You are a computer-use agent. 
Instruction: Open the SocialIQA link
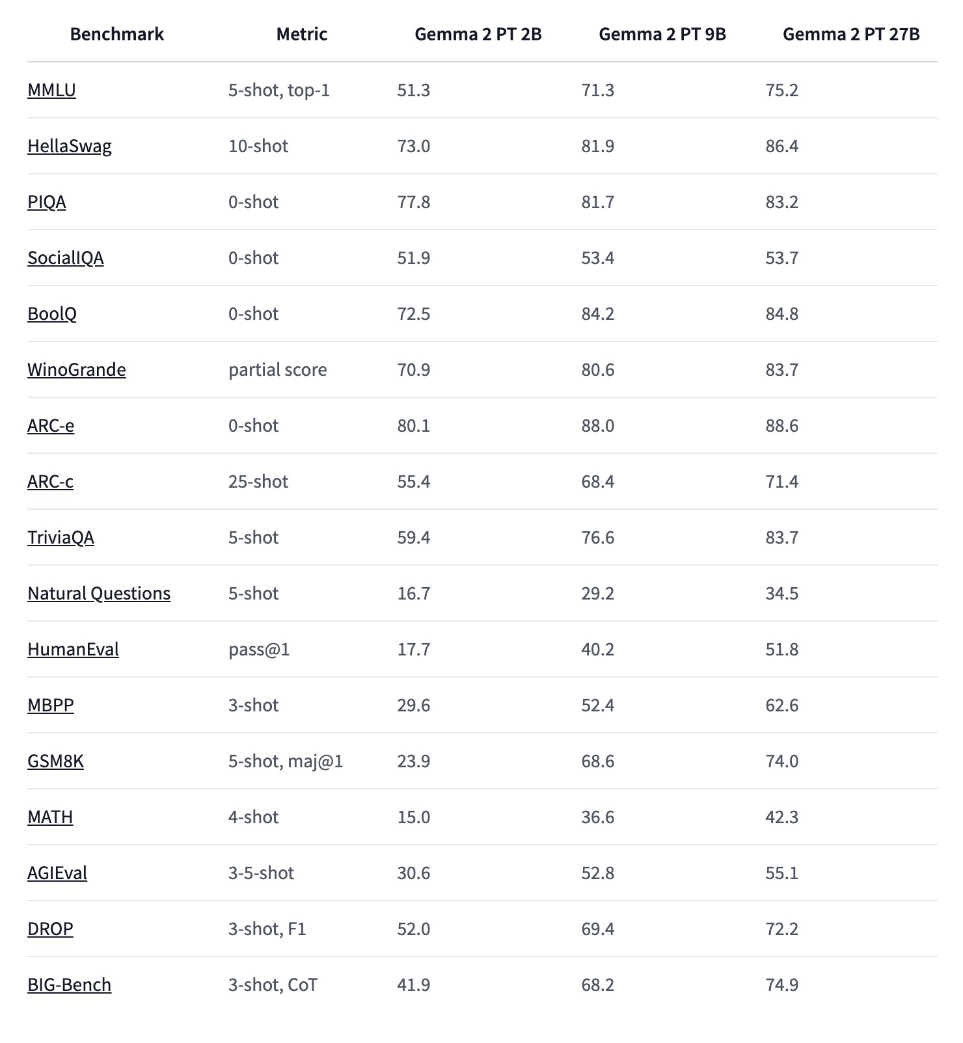(66, 257)
